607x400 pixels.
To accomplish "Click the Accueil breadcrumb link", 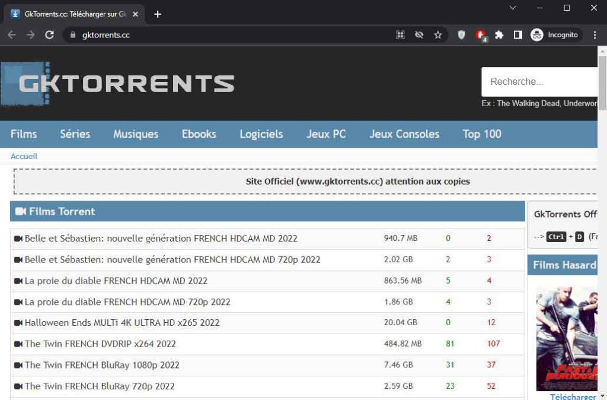I will click(x=24, y=156).
